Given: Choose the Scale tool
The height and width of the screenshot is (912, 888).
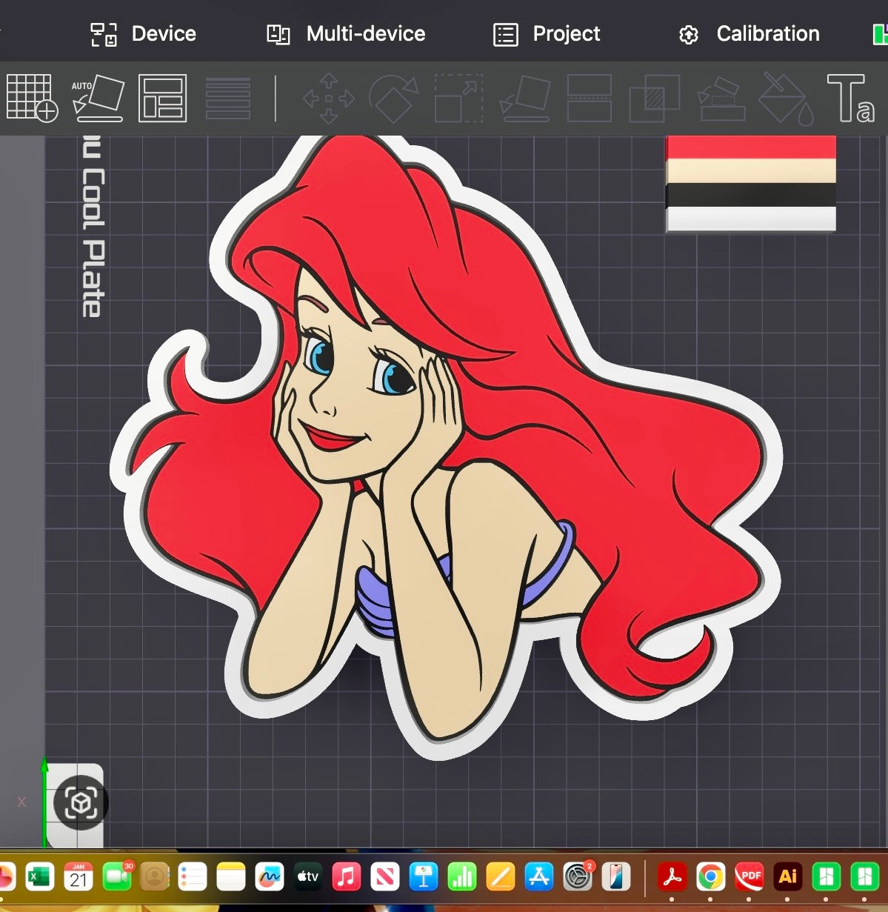Looking at the screenshot, I should [458, 98].
